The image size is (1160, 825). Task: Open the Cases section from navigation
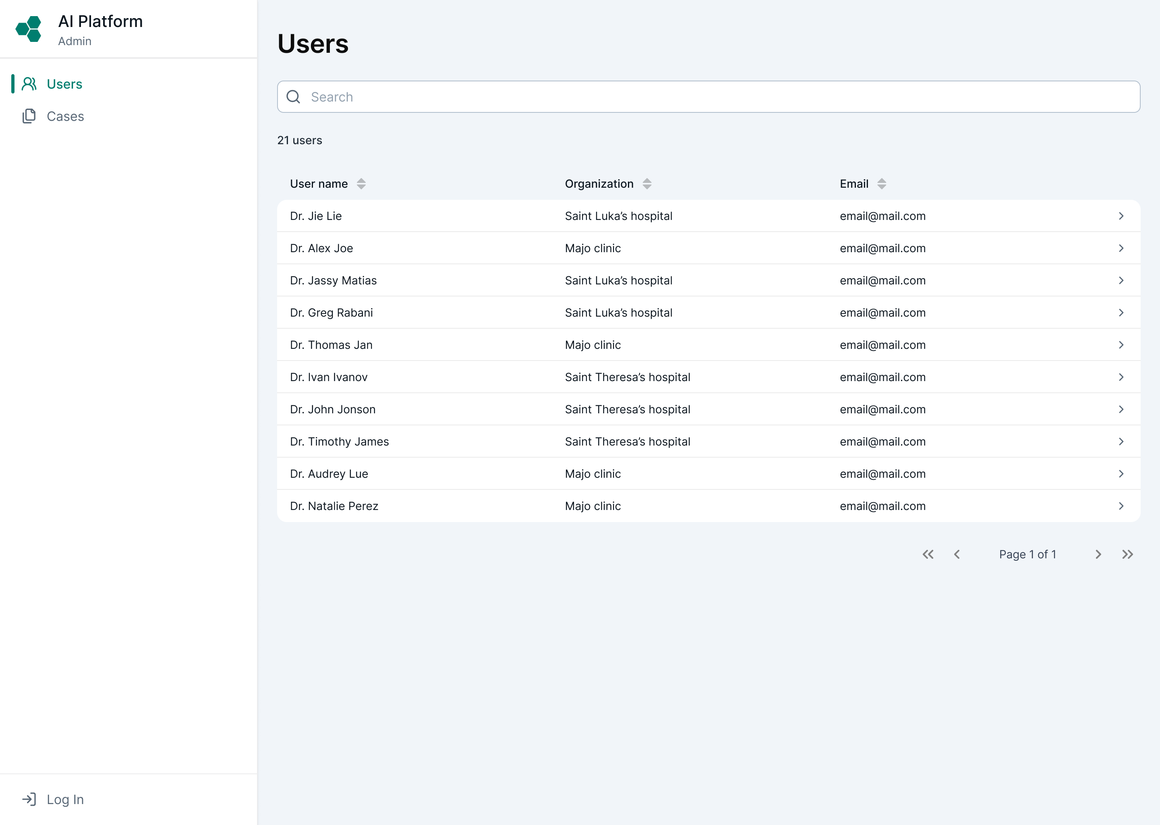coord(65,116)
